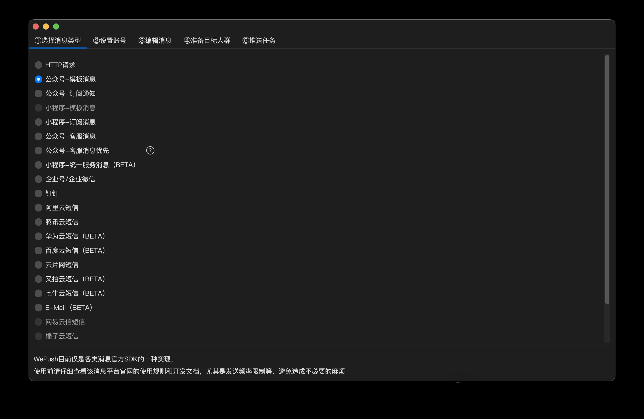Select 云片网短信 radio option
This screenshot has height=419, width=644.
coord(38,265)
